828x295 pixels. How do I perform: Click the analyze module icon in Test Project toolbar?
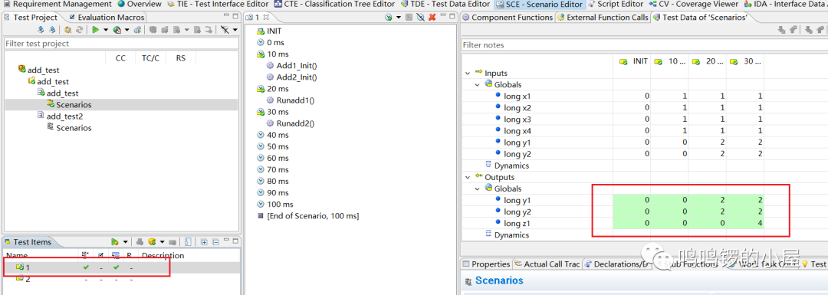tap(68, 30)
